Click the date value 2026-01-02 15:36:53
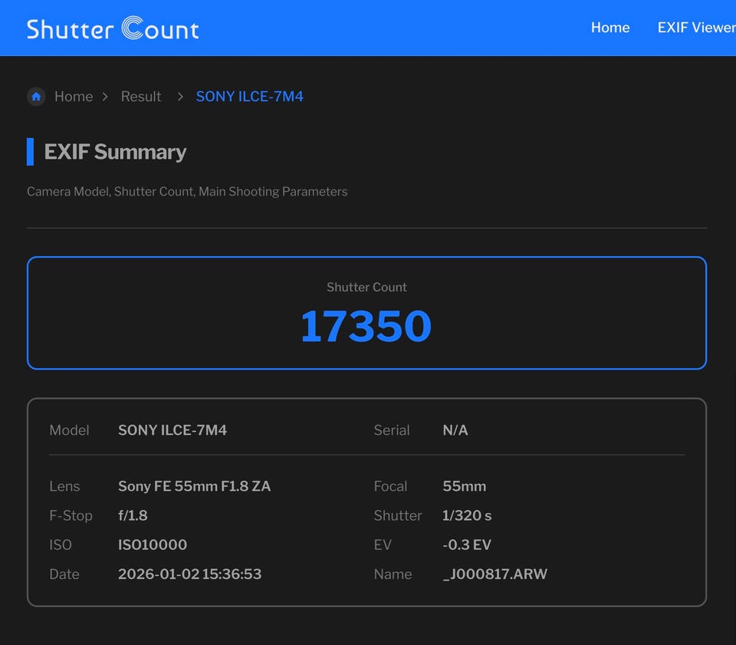Viewport: 736px width, 645px height. (189, 574)
